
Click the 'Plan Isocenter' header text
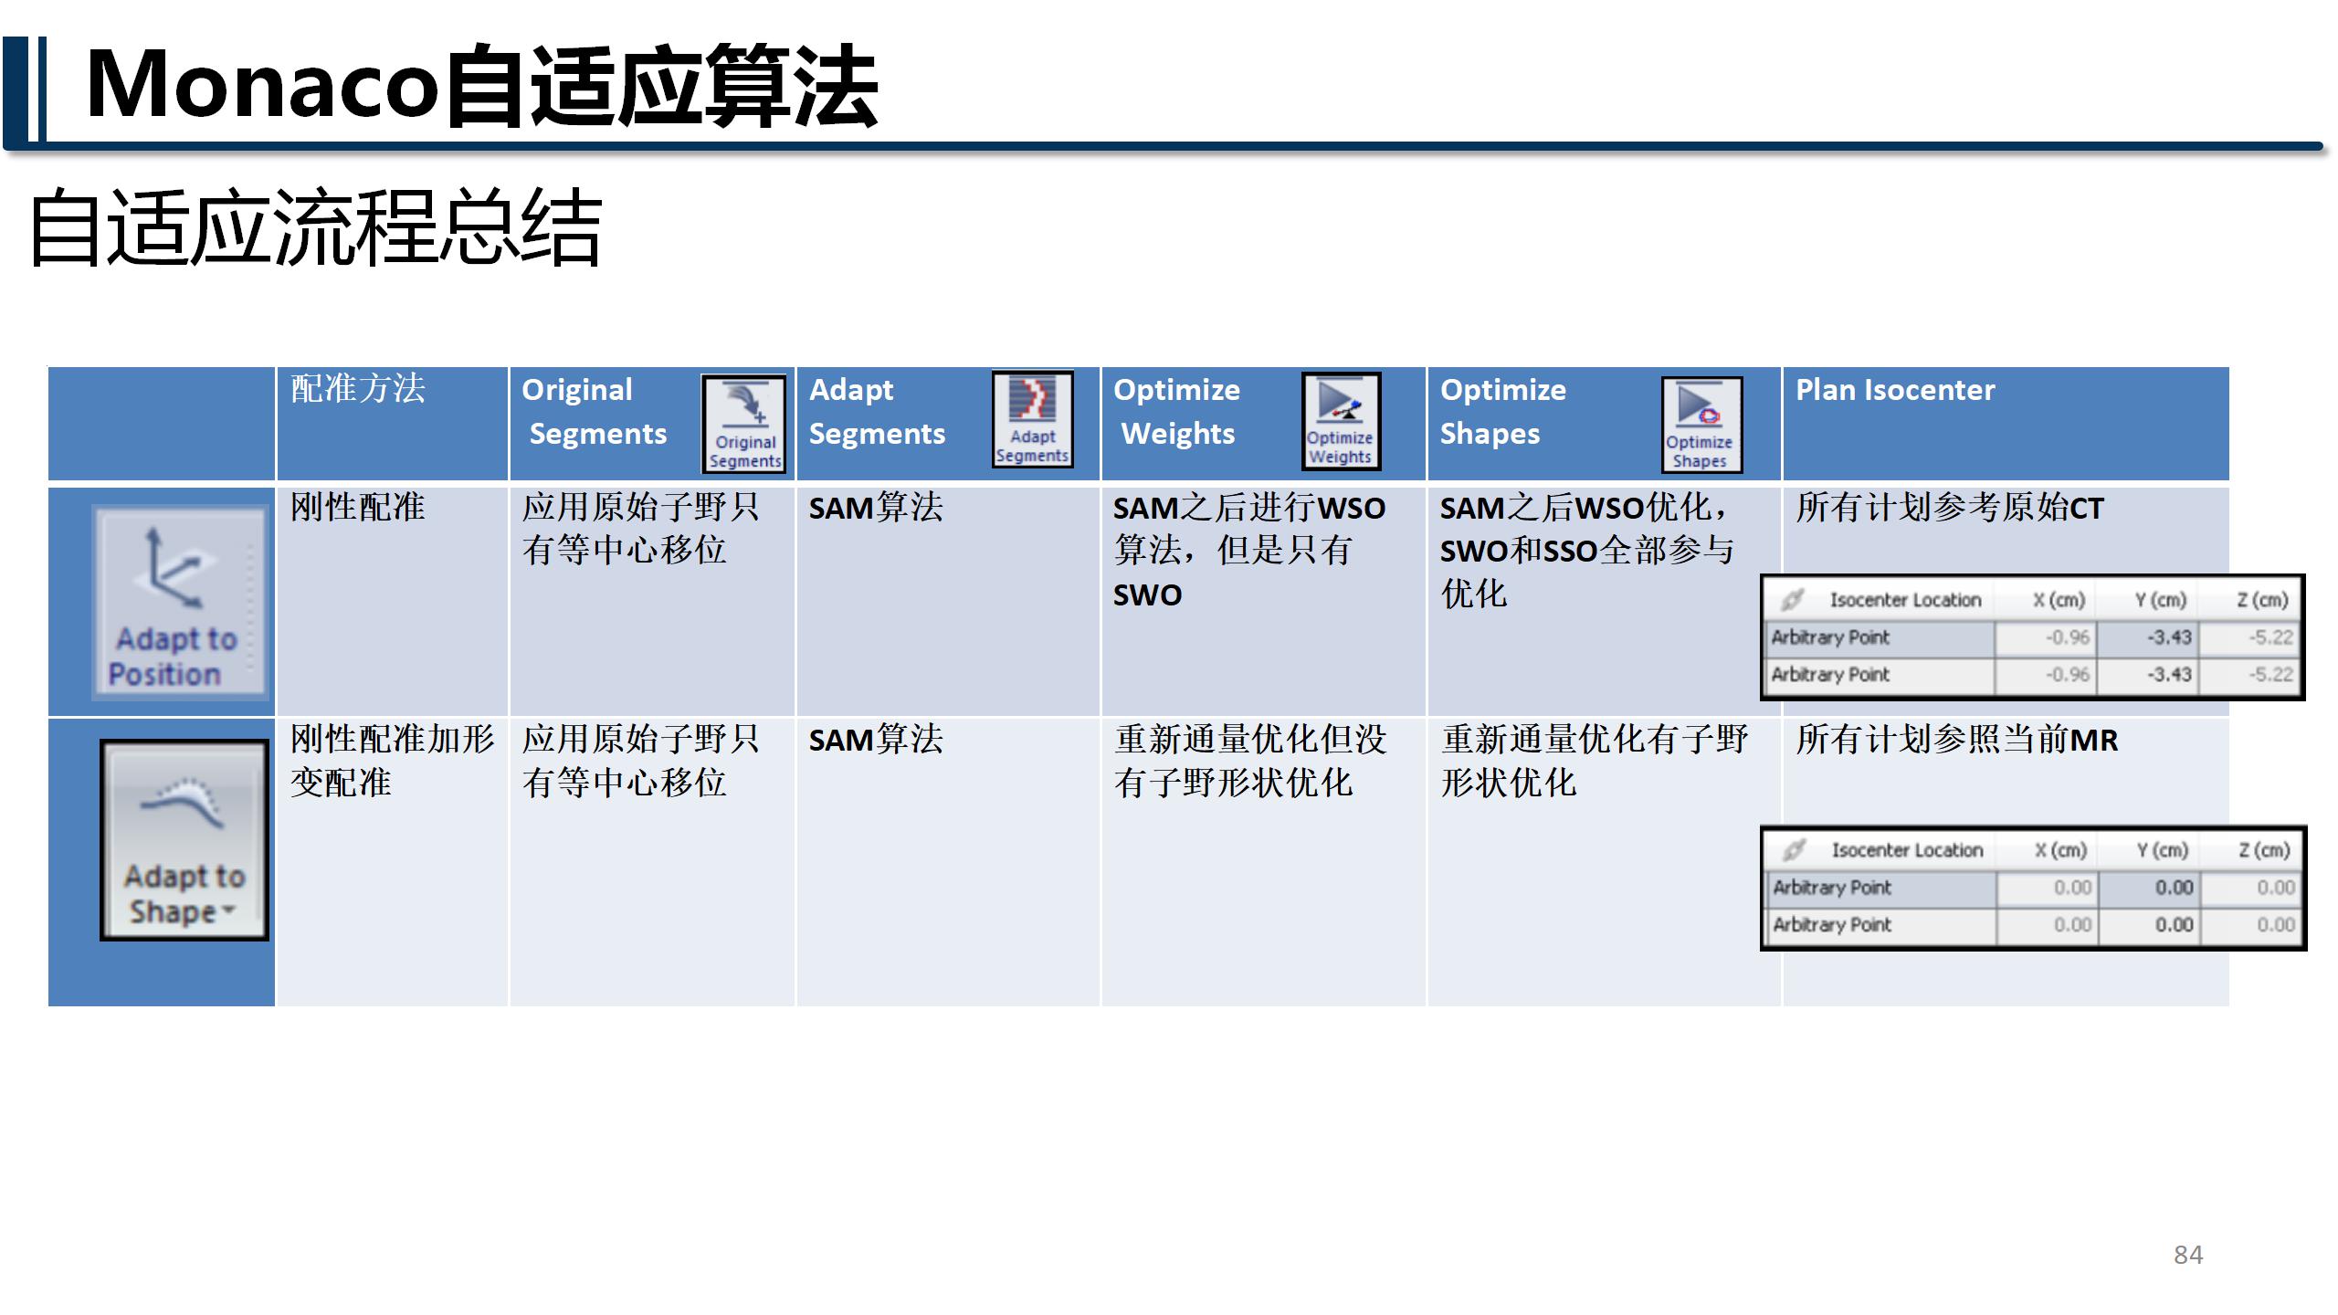[x=1895, y=390]
